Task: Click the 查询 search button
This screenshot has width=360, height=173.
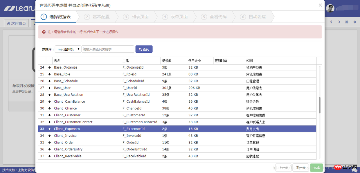Action: click(x=144, y=49)
